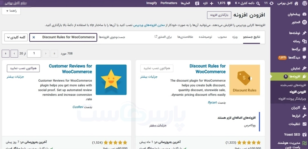
Task: Click the plus icon for new content
Action: click(x=212, y=3)
